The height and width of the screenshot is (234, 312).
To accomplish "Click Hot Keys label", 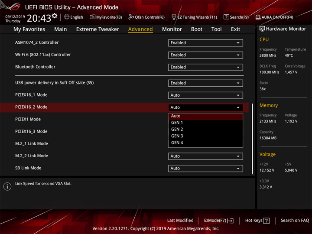I will coord(253,221).
